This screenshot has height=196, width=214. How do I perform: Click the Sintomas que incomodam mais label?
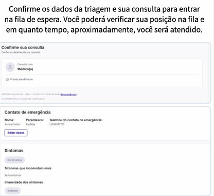coord(28,168)
